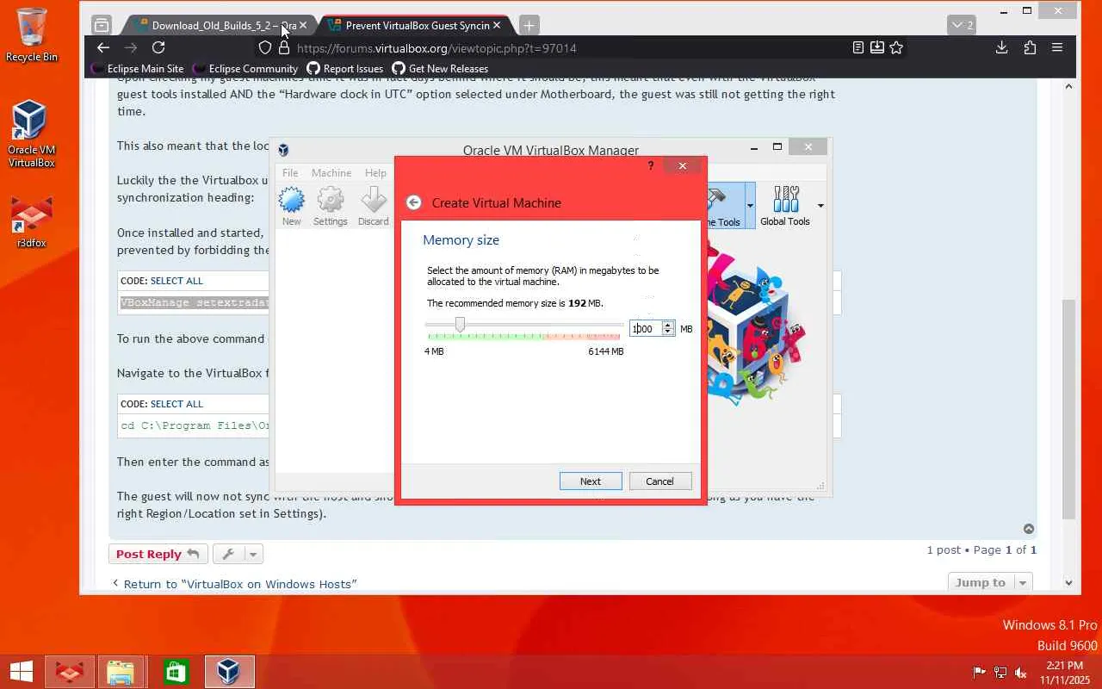Open the Get New Releases bookmark
1102x689 pixels.
pos(440,69)
